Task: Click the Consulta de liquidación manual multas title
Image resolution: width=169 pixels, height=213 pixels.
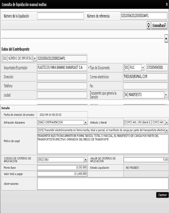Action: [x=24, y=4]
